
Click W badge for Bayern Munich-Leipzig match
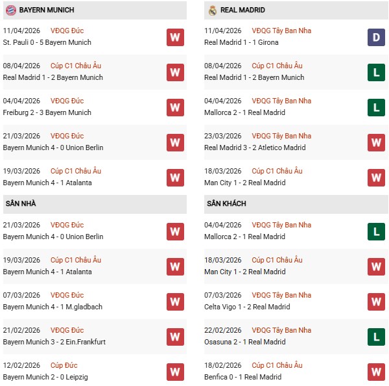(x=174, y=372)
